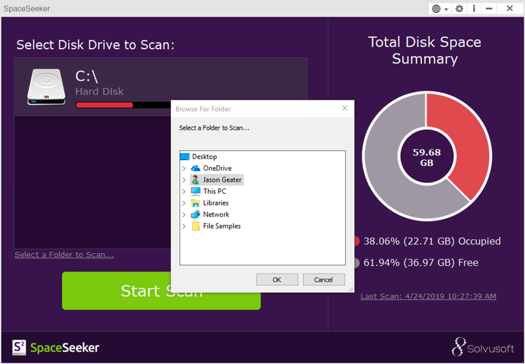Expand the OneDrive tree node
Screen dimensions: 525x364
184,169
